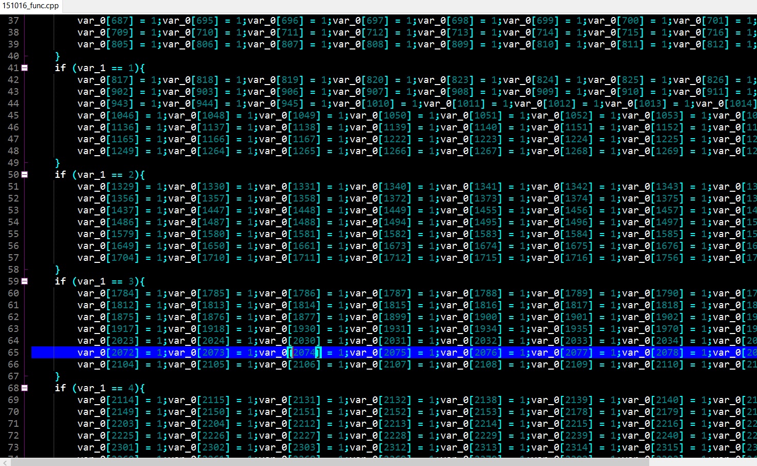Viewport: 757px width, 466px height.
Task: Collapse the if (var_1 == 2) fold marker
Action: 24,175
